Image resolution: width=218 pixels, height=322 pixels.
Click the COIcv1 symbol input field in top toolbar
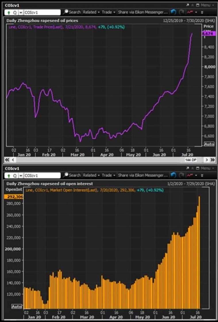[42, 12]
